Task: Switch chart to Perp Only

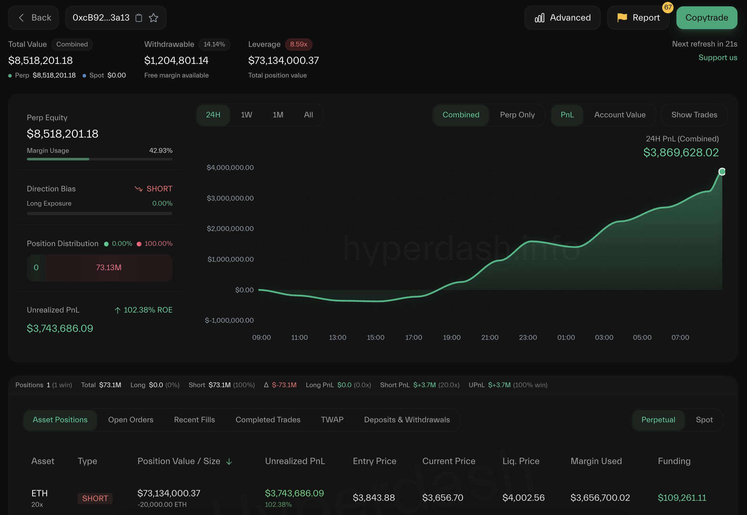Action: (x=517, y=115)
